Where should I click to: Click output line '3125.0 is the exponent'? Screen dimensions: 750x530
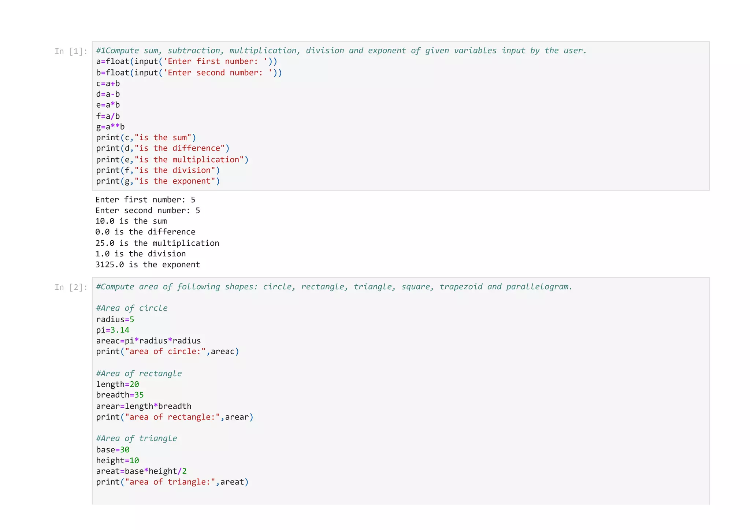point(148,264)
